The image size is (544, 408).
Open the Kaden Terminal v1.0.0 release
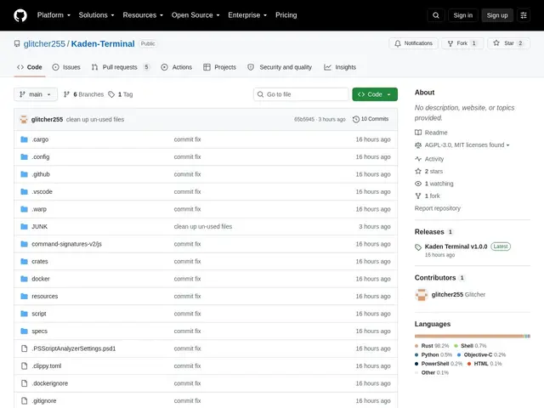(456, 246)
